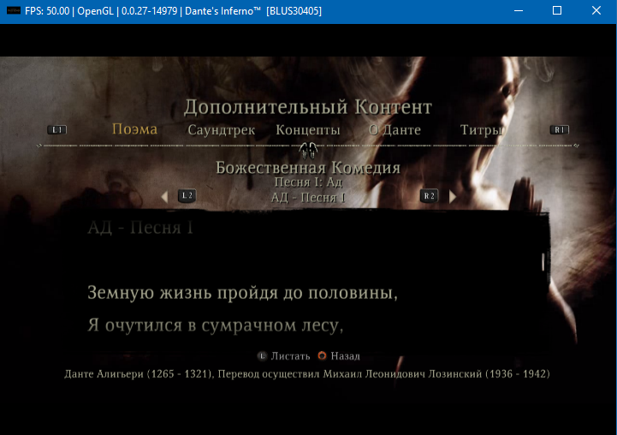The image size is (617, 435).
Task: Click the Листать label
Action: [290, 356]
